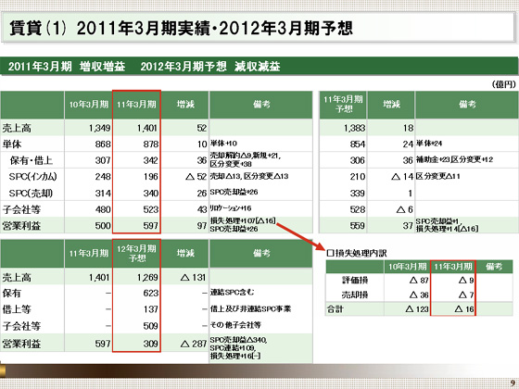Click the '保有・借上' row label

[32, 160]
